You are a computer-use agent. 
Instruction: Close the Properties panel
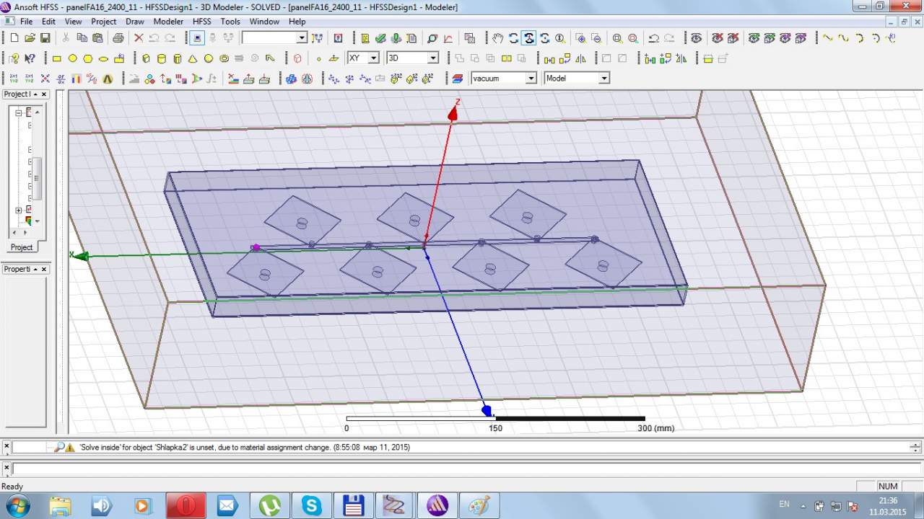click(x=44, y=270)
